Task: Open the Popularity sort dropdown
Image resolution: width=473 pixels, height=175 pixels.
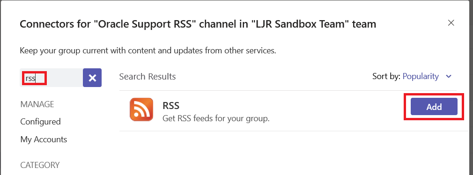Action: 421,77
